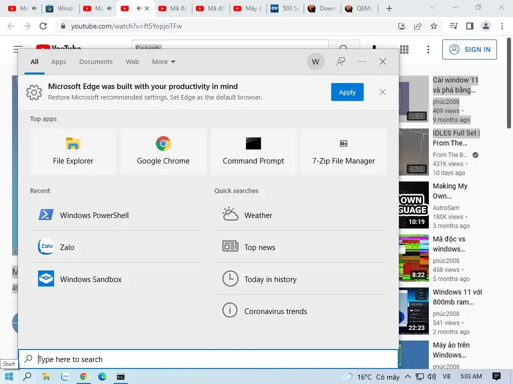
Task: Open Zalo from Recent list
Action: point(116,247)
